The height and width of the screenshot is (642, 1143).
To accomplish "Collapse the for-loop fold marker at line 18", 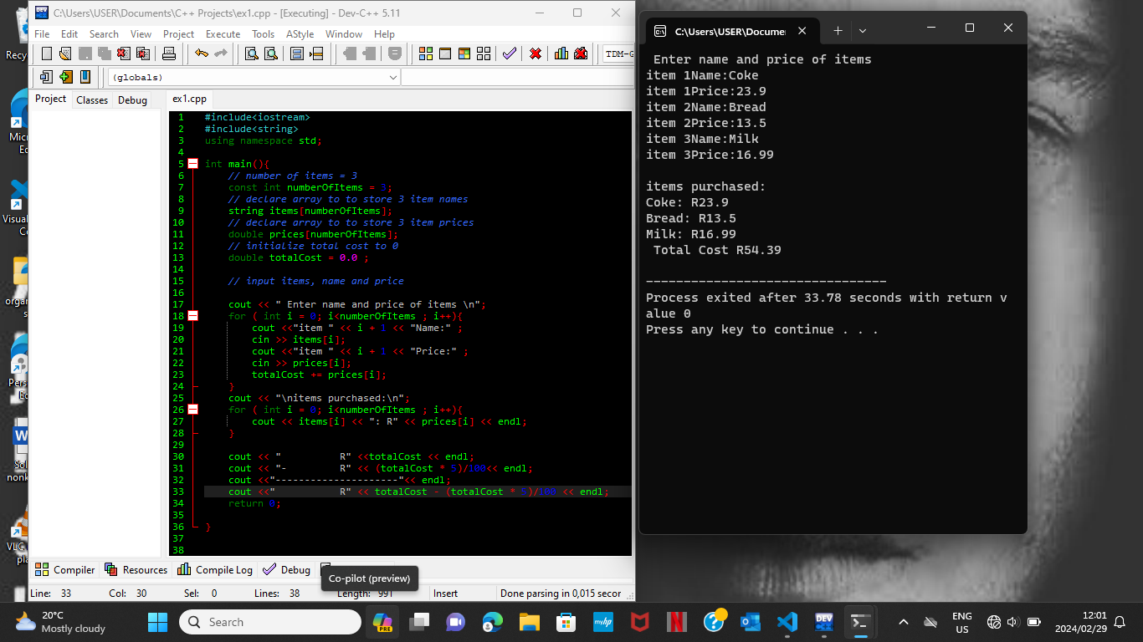I will [x=192, y=316].
